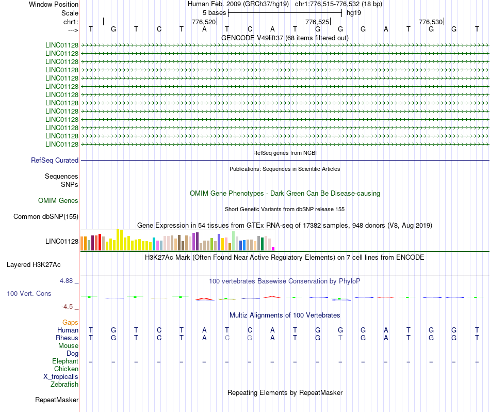This screenshot has width=490, height=412.
Task: Click the red 'A' peak in the PhyloP conservation graph
Action: pyautogui.click(x=205, y=299)
